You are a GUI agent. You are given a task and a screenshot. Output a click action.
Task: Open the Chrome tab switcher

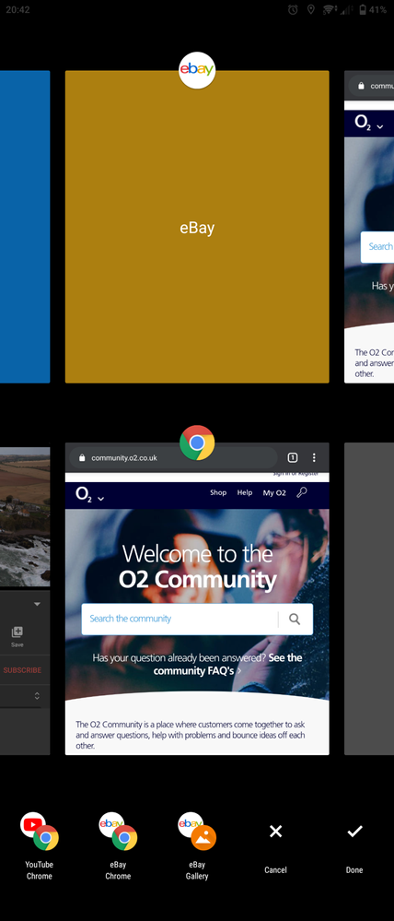pos(293,457)
